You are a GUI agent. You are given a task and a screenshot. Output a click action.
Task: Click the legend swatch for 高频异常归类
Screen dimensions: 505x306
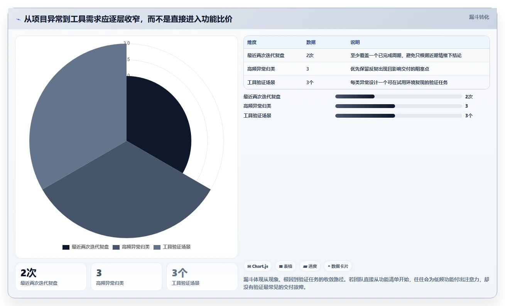(116, 247)
